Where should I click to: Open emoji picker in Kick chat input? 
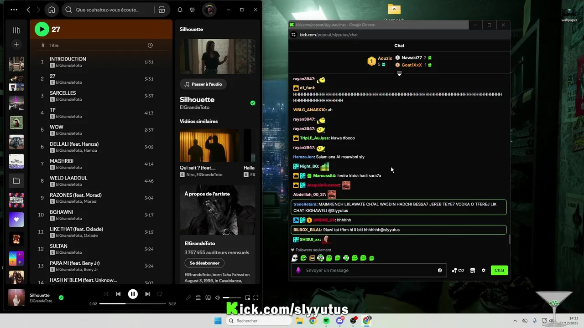tap(440, 270)
